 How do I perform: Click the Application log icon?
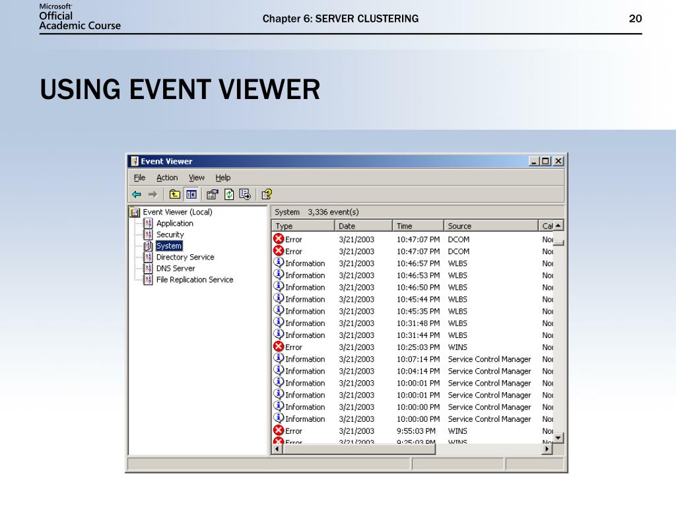(148, 223)
